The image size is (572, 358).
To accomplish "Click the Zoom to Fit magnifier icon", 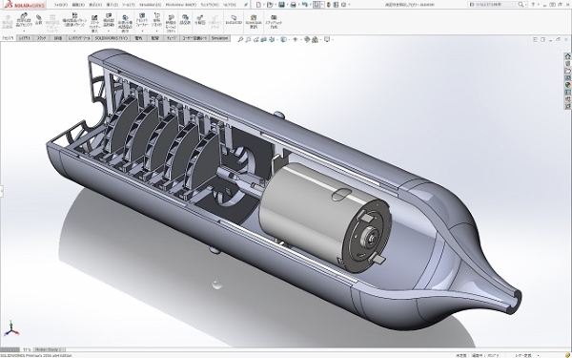I will 240,39.
